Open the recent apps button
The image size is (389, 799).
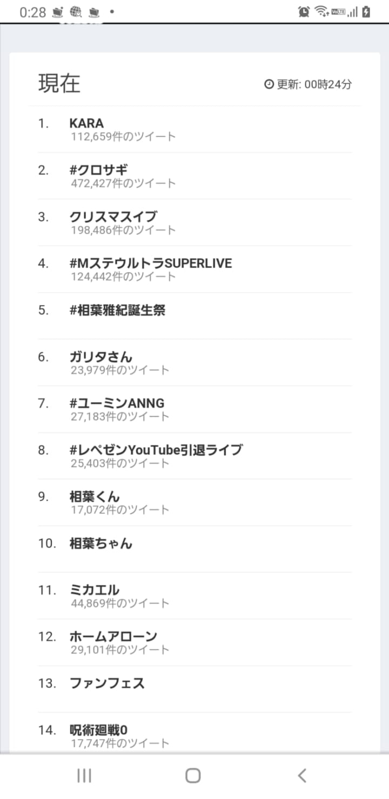click(84, 776)
